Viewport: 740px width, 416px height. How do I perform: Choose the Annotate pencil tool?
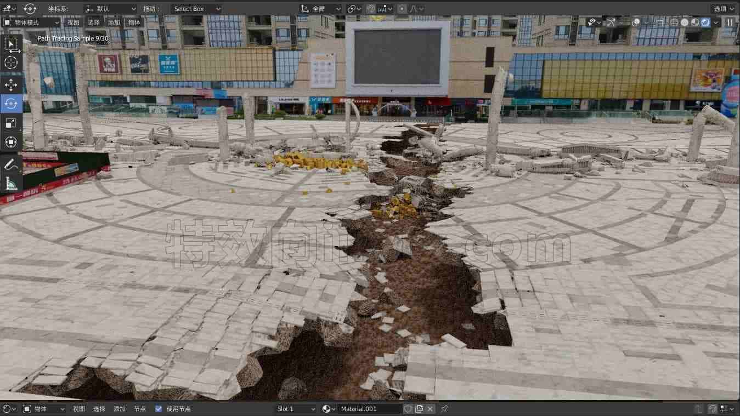(x=11, y=164)
